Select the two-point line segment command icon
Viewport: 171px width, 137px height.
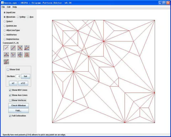coord(6,48)
